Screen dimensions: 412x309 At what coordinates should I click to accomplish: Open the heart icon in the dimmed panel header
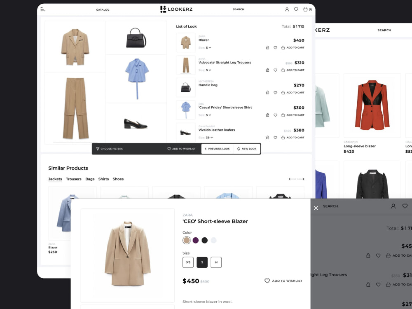pyautogui.click(x=405, y=206)
